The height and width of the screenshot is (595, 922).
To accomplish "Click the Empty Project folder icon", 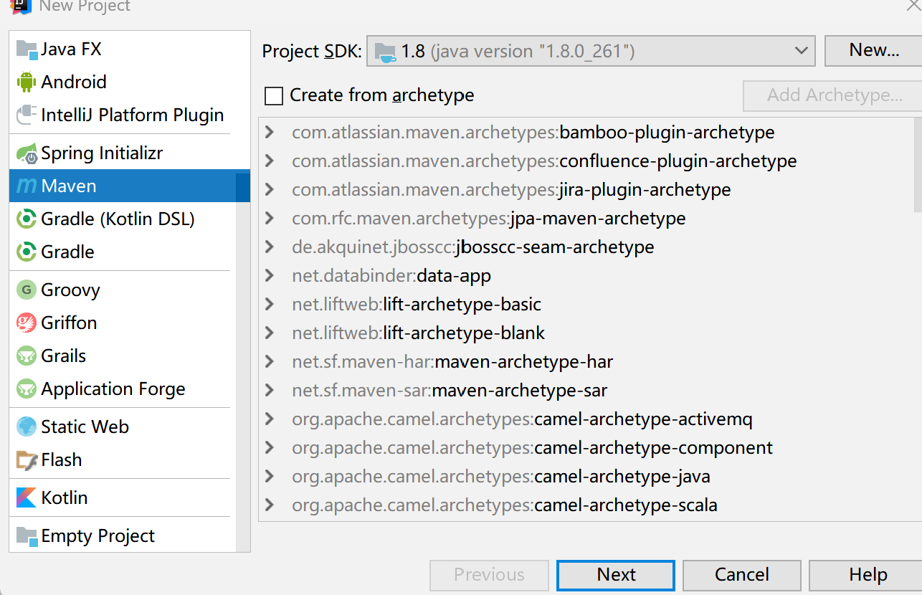I will point(27,536).
